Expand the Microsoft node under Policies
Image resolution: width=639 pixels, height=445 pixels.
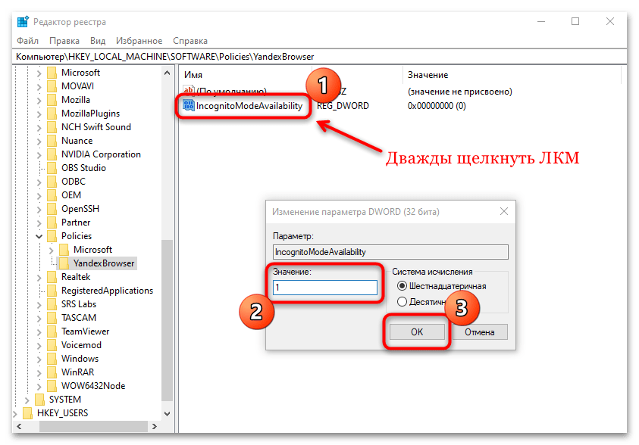click(52, 251)
